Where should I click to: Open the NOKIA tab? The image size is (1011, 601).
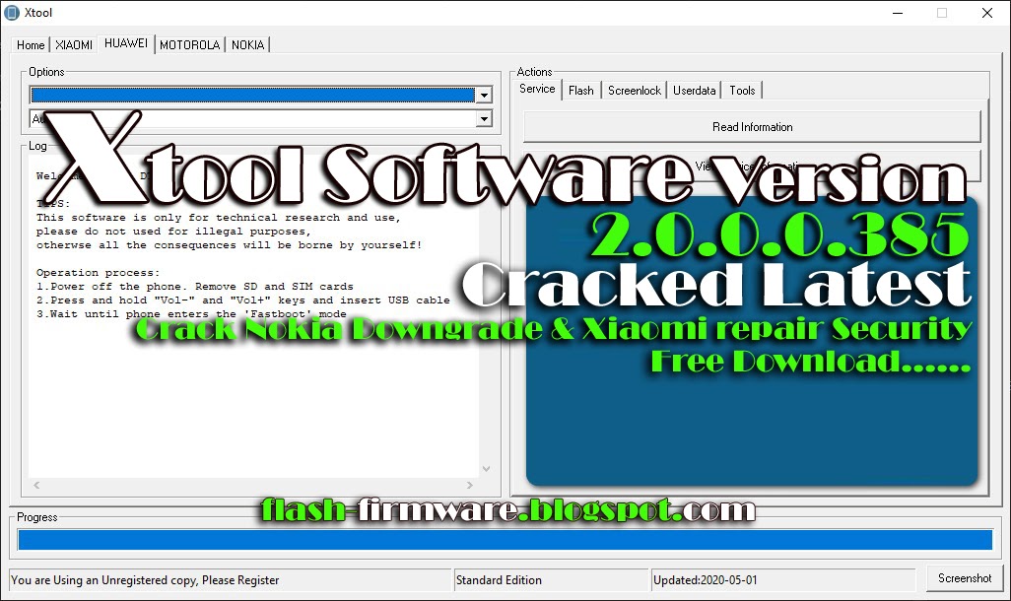pyautogui.click(x=247, y=44)
